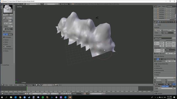Open the Scene properties tab icon
177x99 pixels.
click(x=162, y=22)
